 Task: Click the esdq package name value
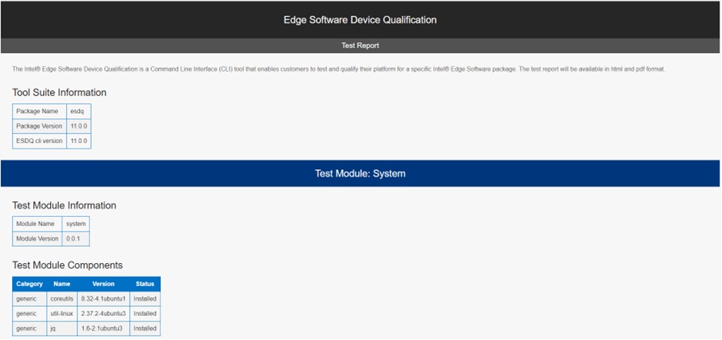coord(79,112)
